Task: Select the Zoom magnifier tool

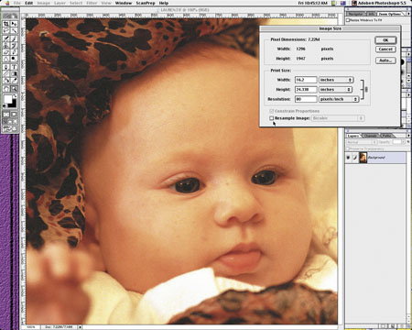Action: 14,89
